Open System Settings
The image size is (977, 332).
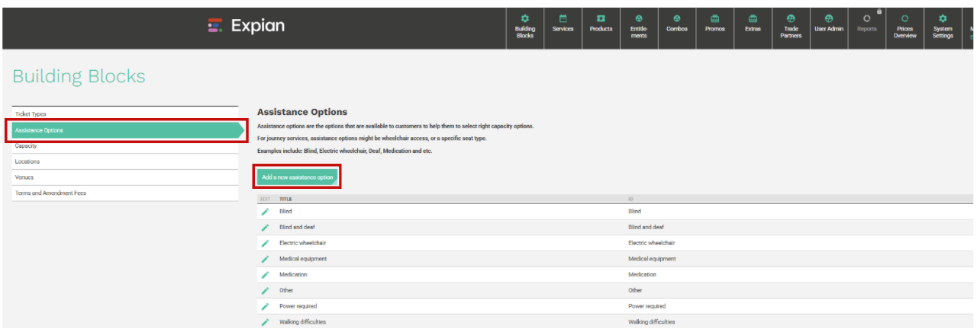coord(943,28)
